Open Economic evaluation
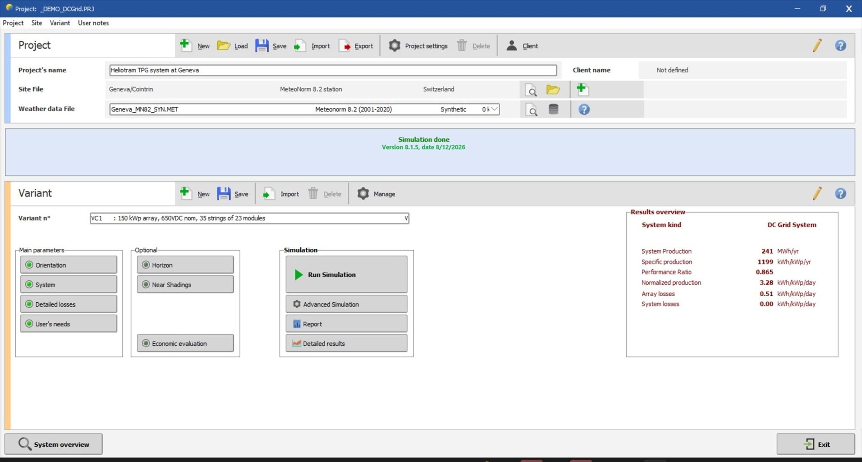Image resolution: width=862 pixels, height=462 pixels. [x=185, y=343]
